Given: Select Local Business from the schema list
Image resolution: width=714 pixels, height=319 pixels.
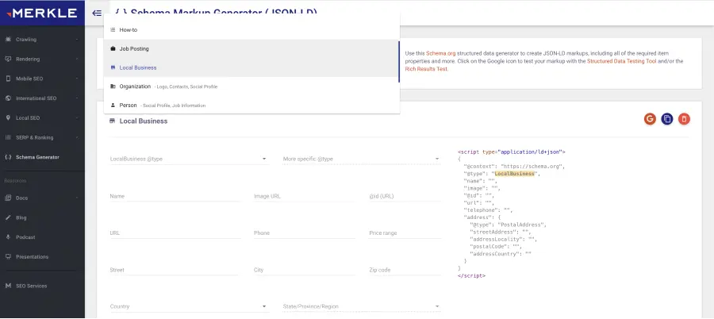Looking at the screenshot, I should [251, 67].
